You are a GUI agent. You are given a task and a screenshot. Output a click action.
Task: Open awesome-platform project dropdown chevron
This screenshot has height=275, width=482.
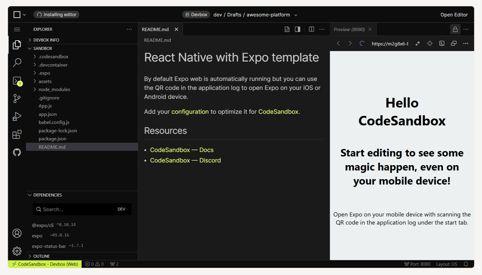(296, 15)
